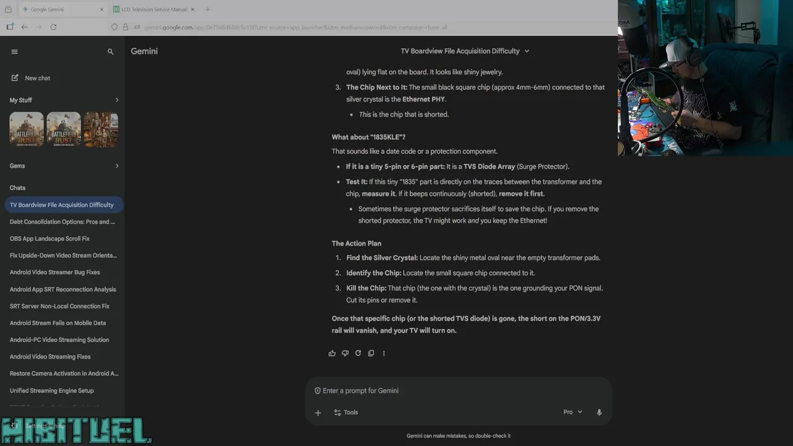The height and width of the screenshot is (446, 793).
Task: Open the conversation title dropdown chevron
Action: click(527, 51)
